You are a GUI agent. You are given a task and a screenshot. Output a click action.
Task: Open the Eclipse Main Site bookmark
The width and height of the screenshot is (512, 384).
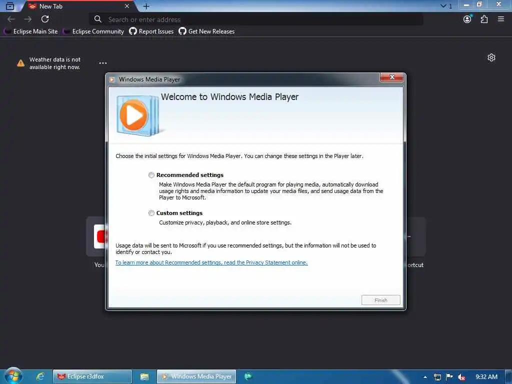[31, 31]
